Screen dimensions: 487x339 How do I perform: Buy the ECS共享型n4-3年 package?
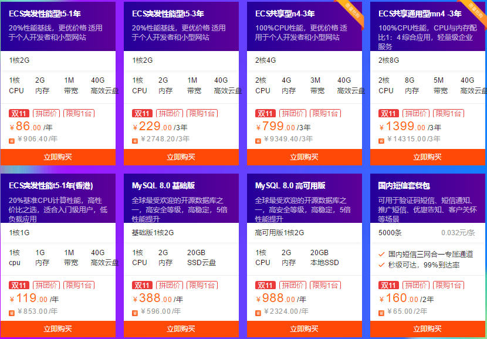tap(305, 157)
